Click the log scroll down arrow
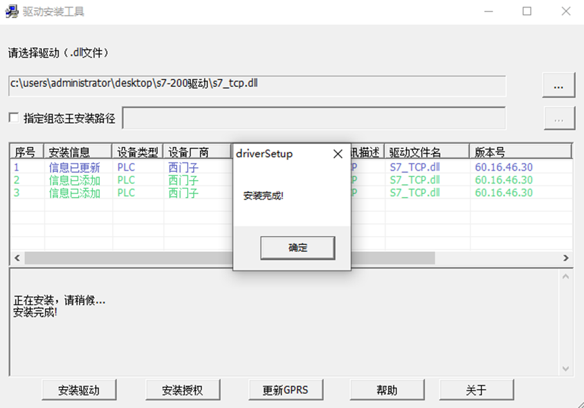Viewport: 584px width, 408px height. [565, 369]
